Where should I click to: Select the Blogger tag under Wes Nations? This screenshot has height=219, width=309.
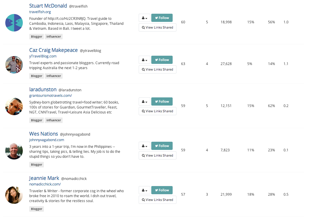[37, 164]
